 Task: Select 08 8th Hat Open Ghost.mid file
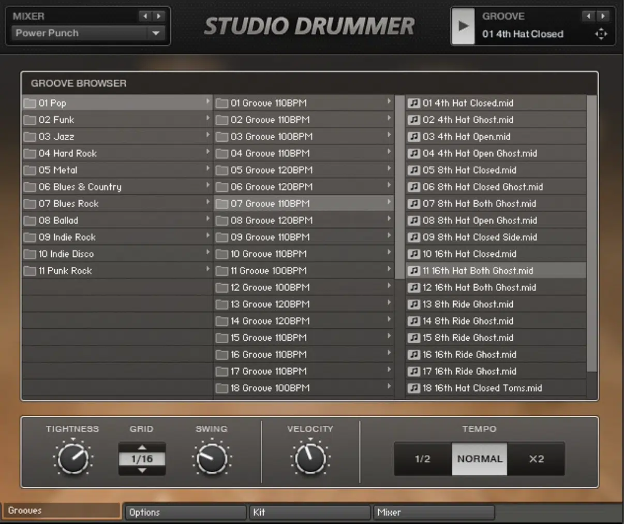[496, 221]
